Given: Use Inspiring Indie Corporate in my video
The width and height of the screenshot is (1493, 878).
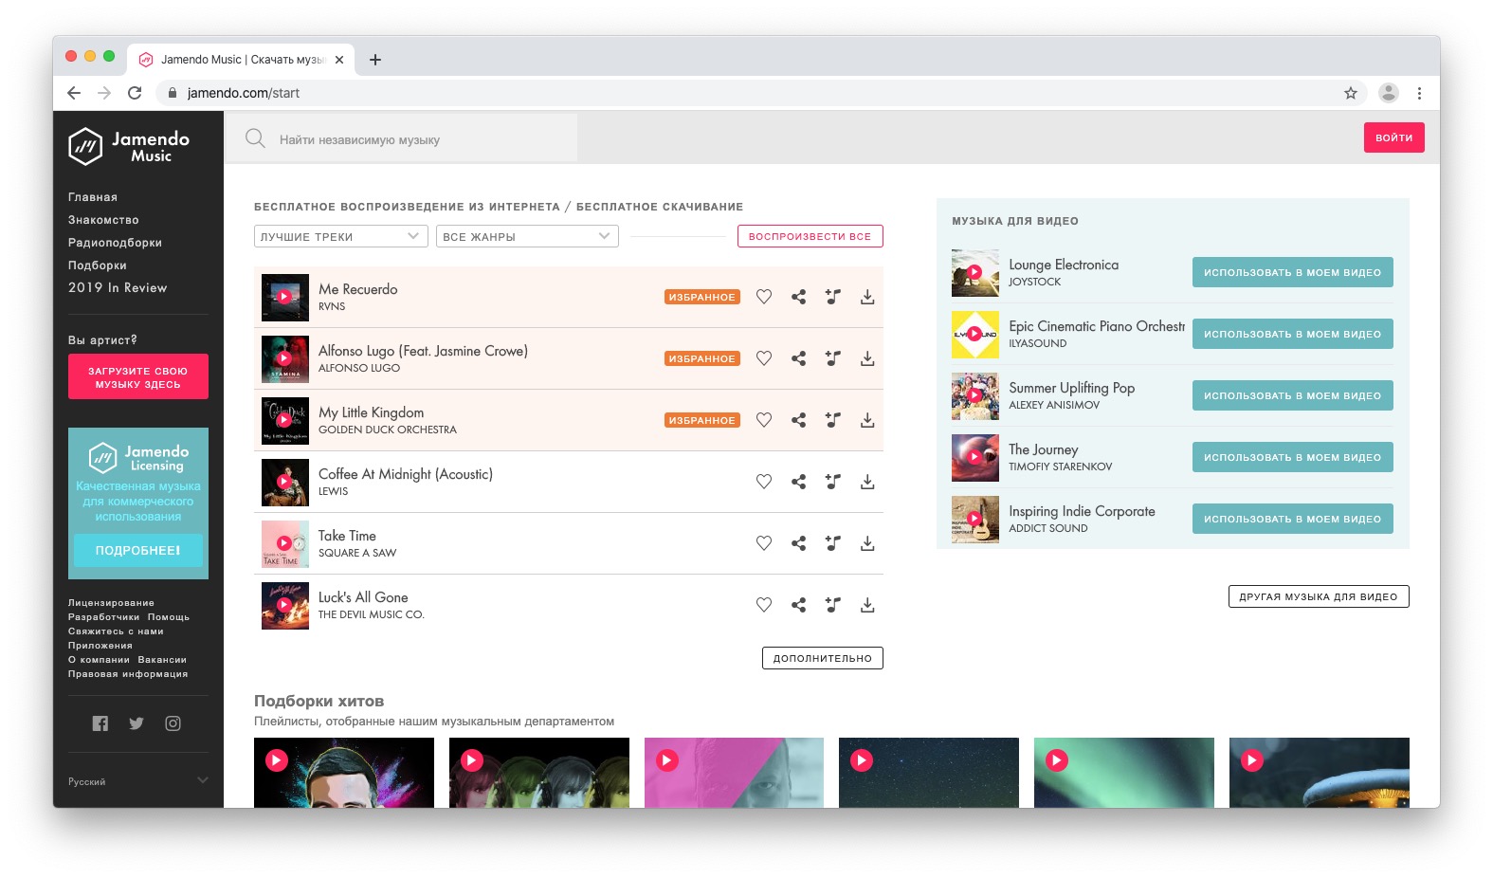Looking at the screenshot, I should coord(1292,519).
